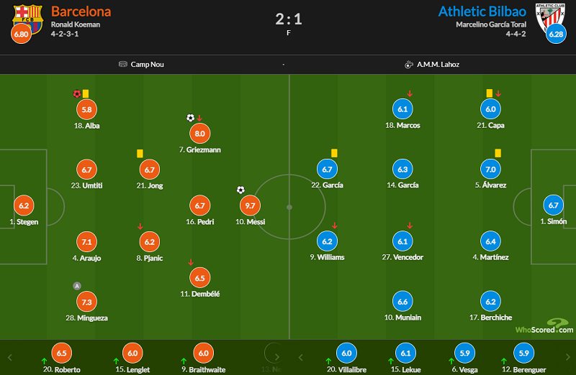Screen dimensions: 576x375
Task: Open the Barcelona team name link
Action: (81, 11)
